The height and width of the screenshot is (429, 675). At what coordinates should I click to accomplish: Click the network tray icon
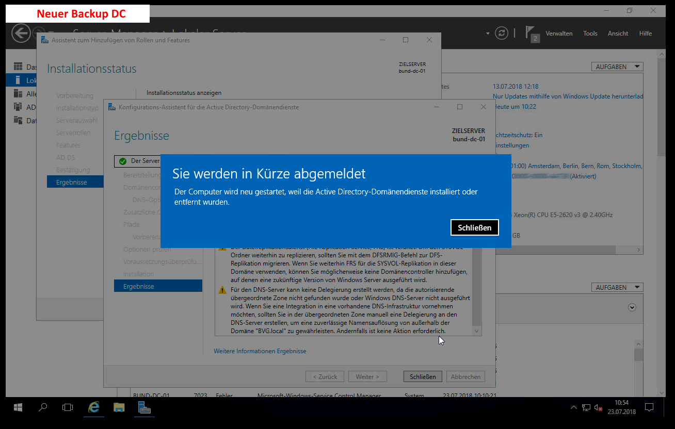point(586,407)
